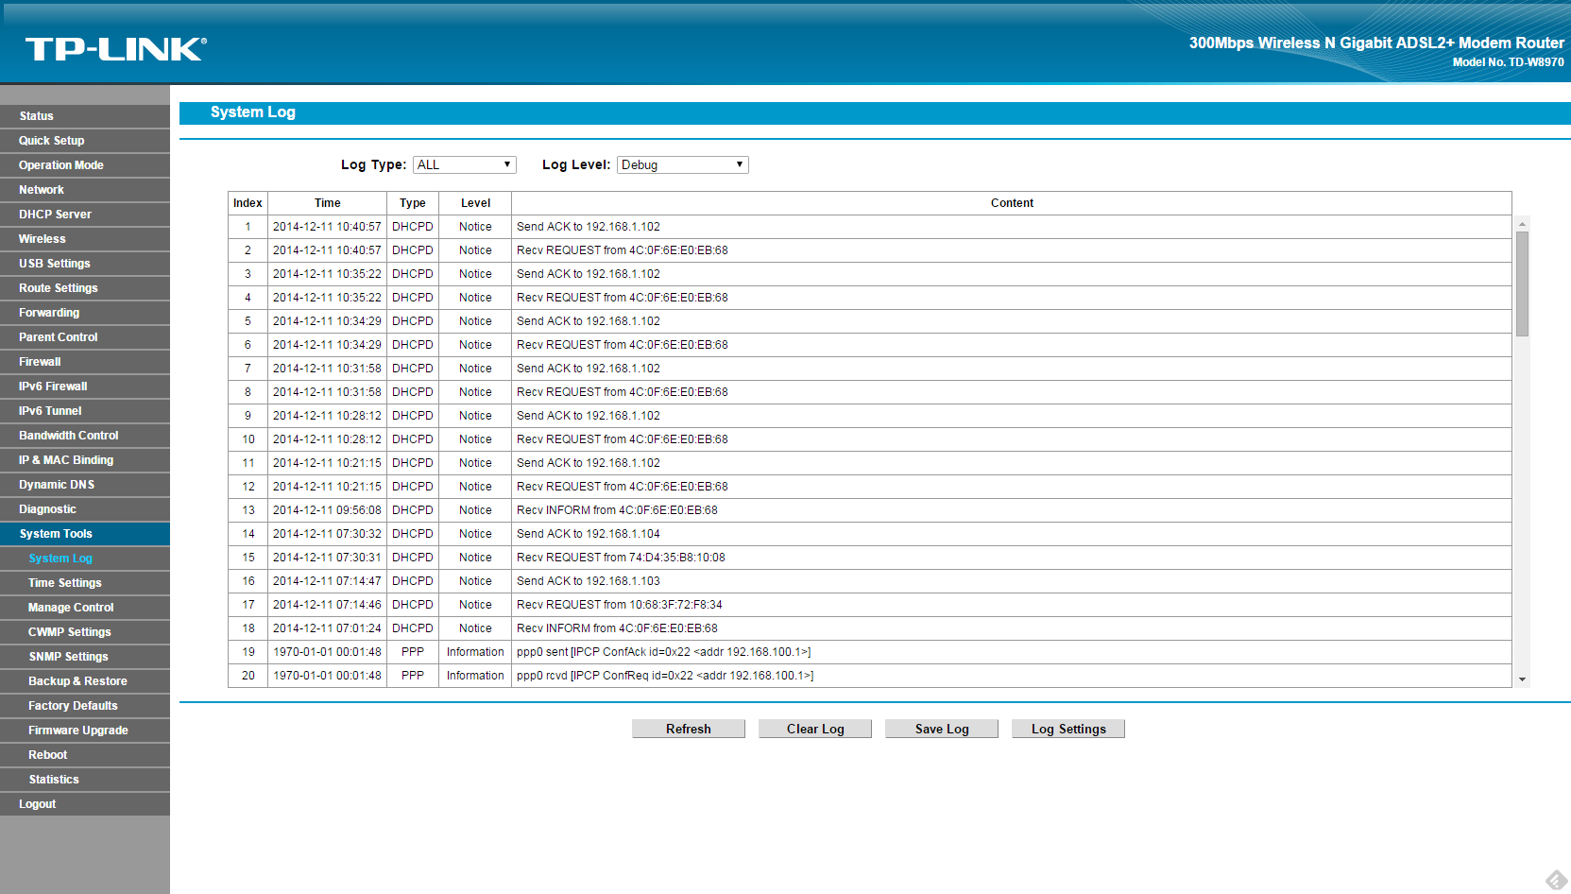Viewport: 1571px width, 894px height.
Task: Open Operation Mode page
Action: click(85, 165)
